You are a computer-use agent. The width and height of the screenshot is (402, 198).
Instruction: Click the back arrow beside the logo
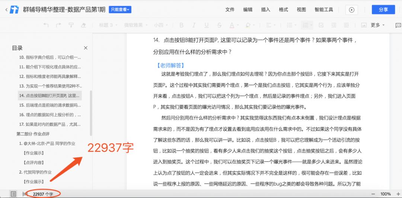point(6,10)
